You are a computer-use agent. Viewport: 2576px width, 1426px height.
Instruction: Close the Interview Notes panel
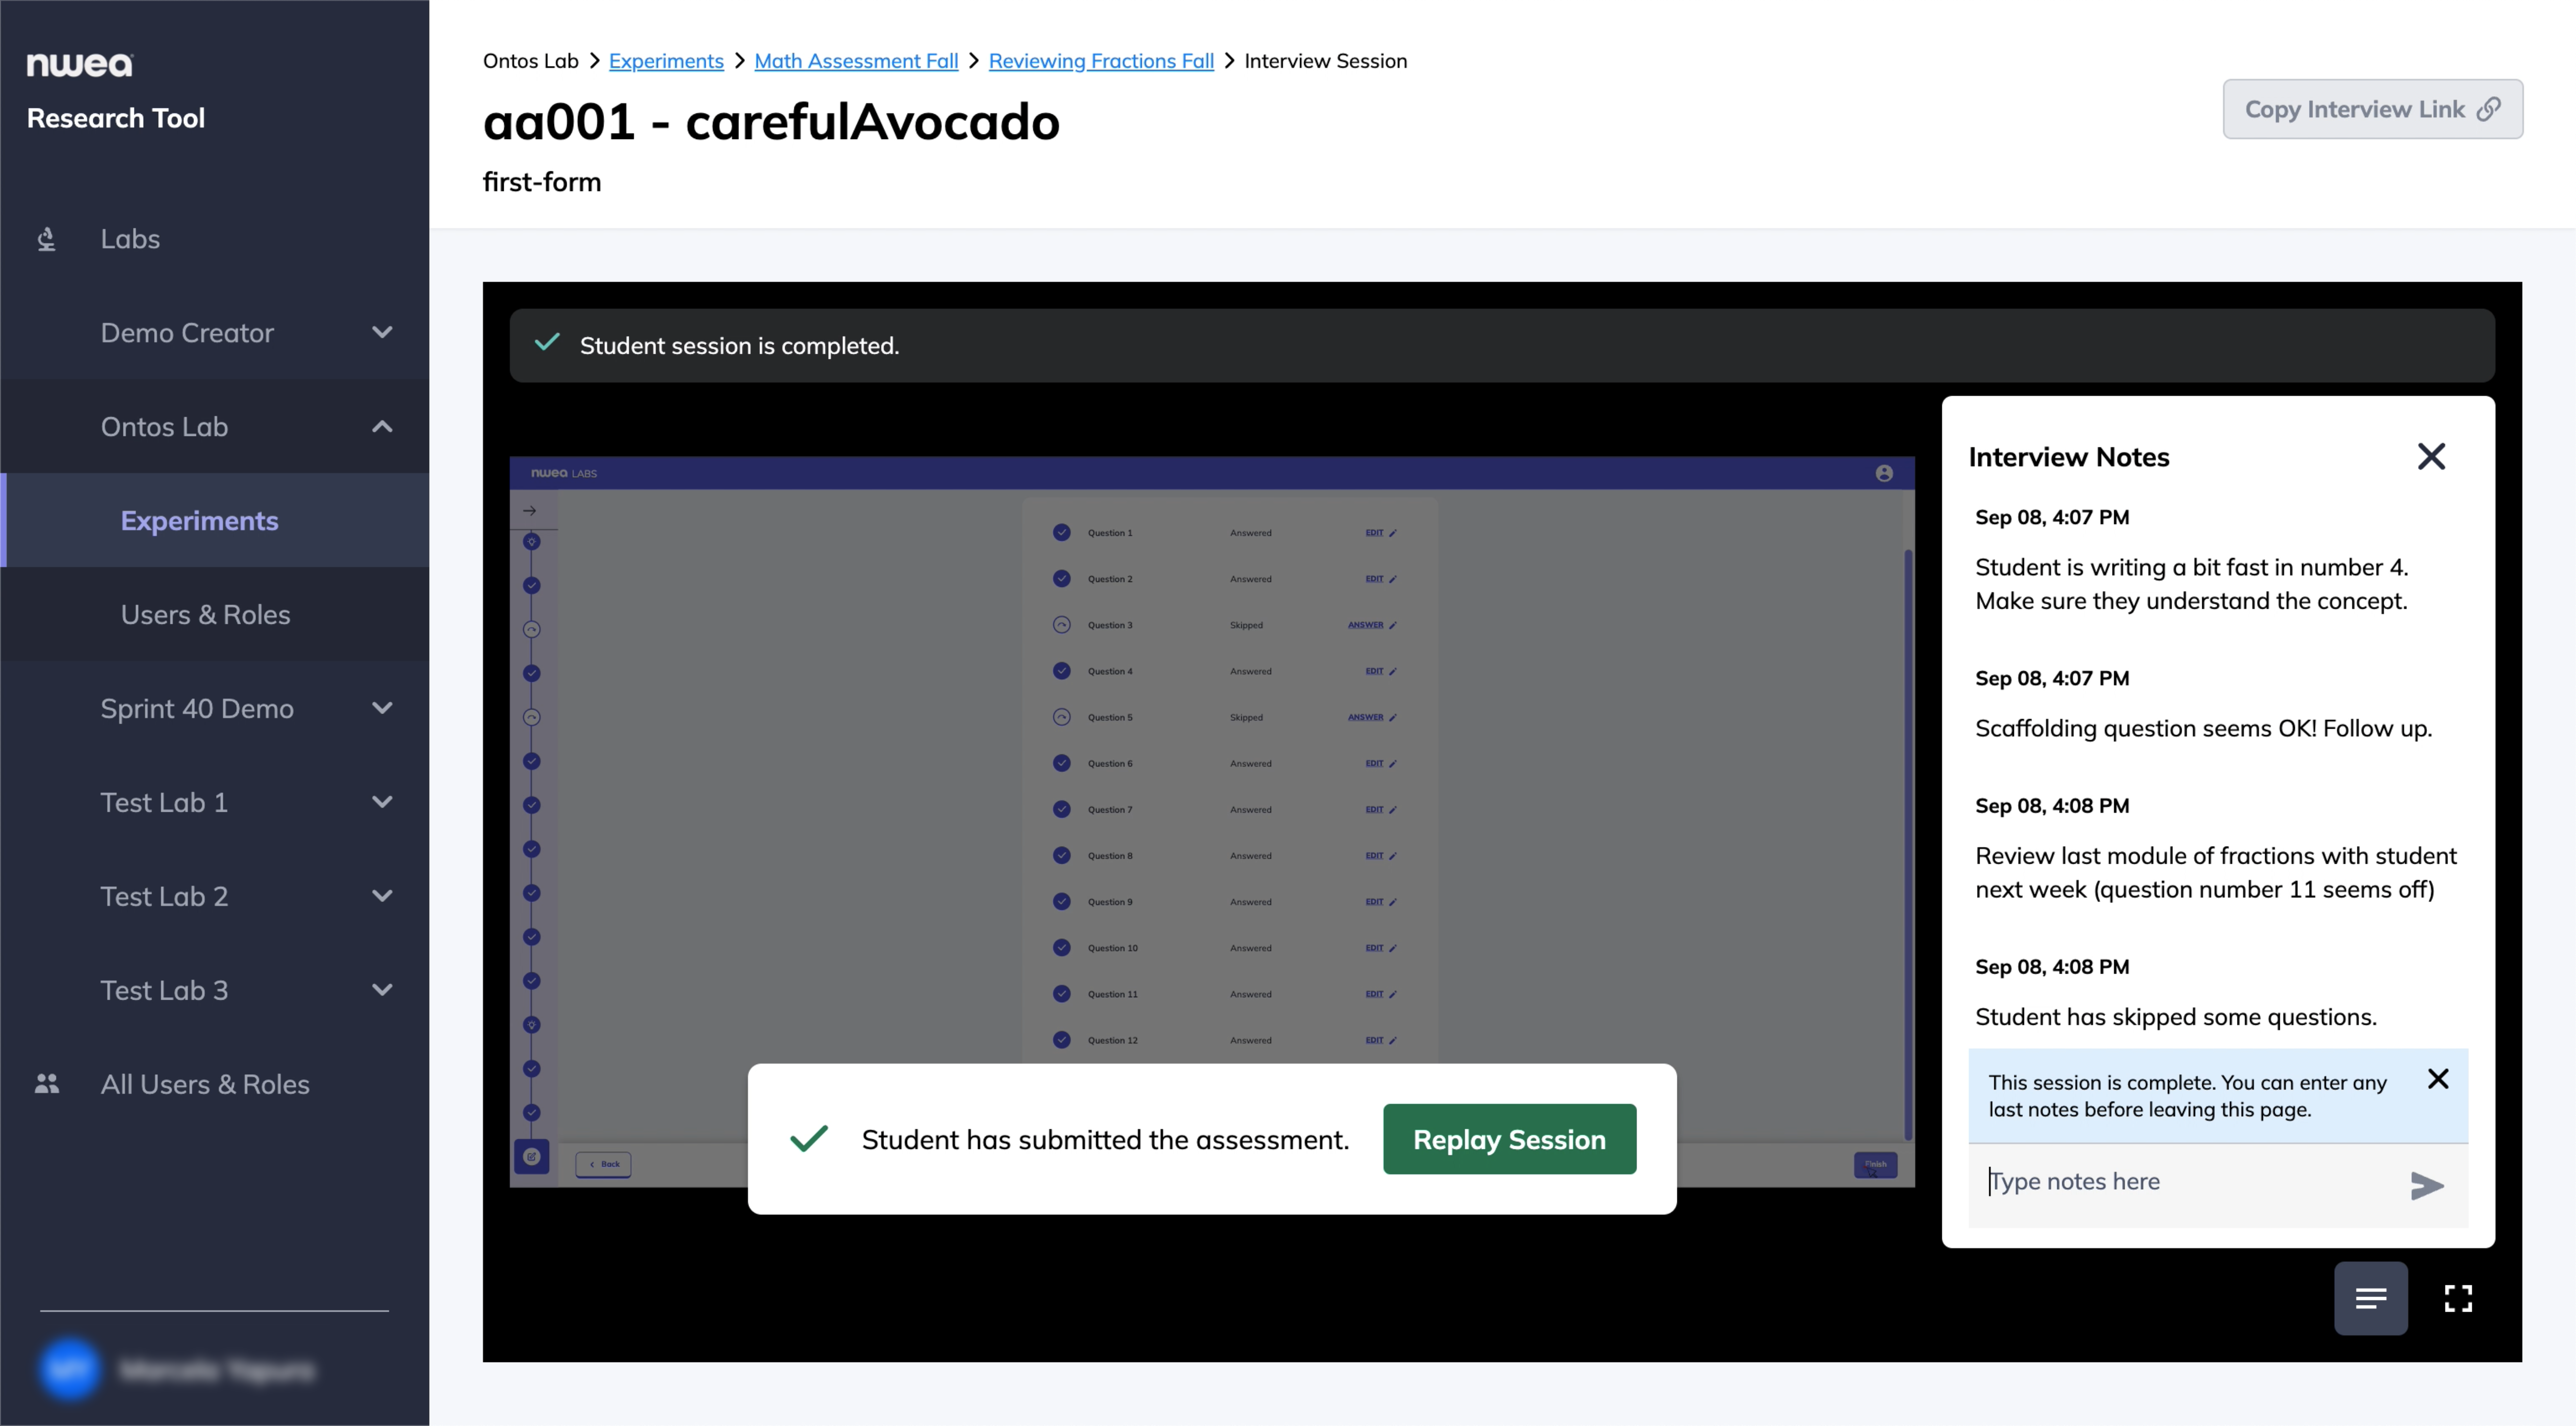[2431, 457]
